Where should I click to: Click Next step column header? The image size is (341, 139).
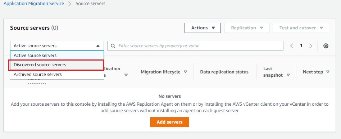313,72
